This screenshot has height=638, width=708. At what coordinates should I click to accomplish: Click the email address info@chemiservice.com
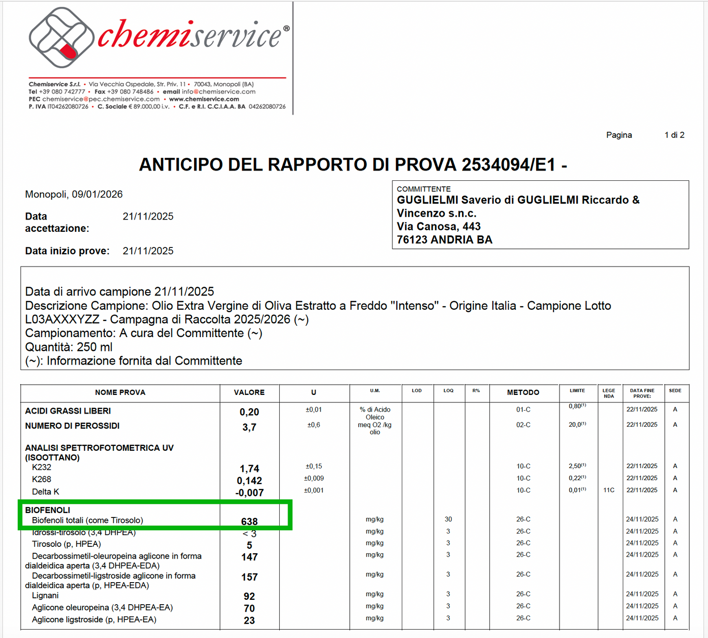click(219, 92)
